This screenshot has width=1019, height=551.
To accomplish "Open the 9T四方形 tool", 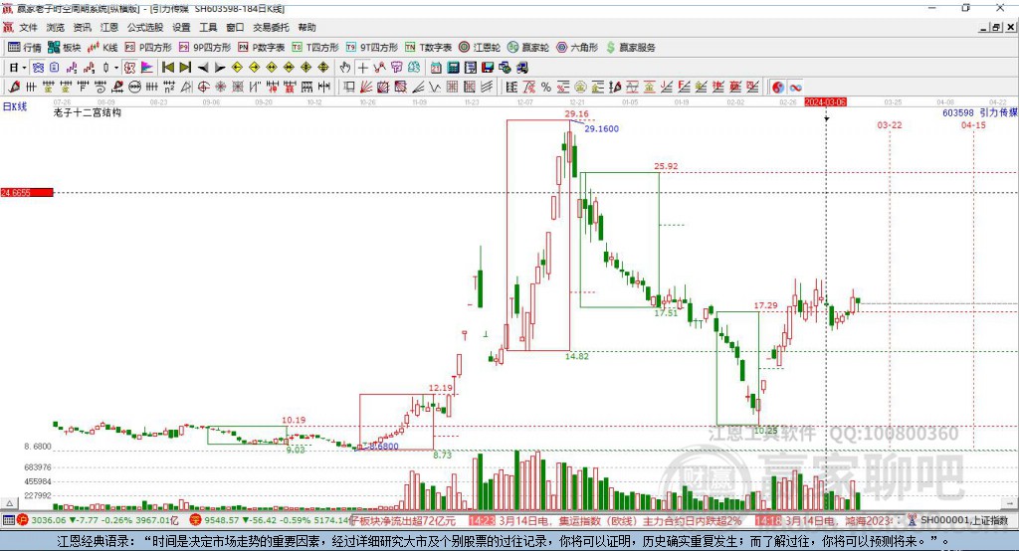I will pos(372,48).
